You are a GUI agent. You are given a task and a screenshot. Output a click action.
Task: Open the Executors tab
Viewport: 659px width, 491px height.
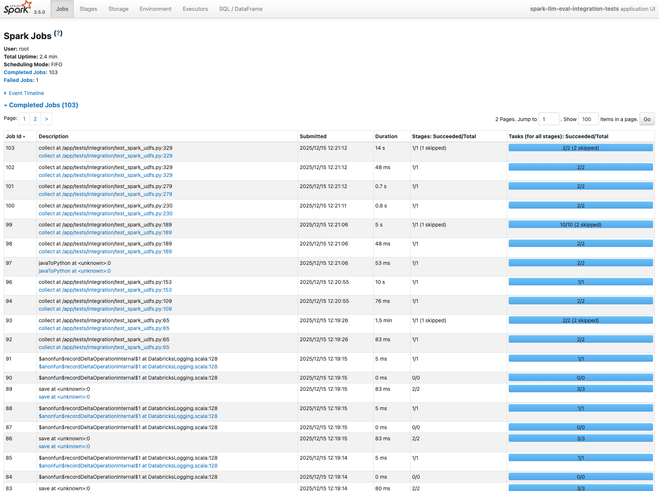[195, 9]
